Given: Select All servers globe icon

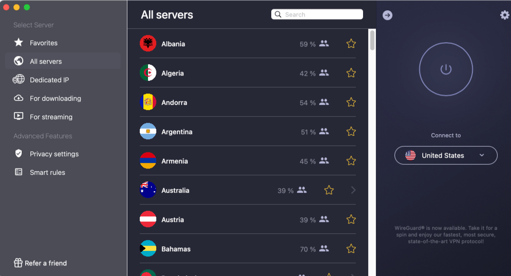Looking at the screenshot, I should click(19, 61).
